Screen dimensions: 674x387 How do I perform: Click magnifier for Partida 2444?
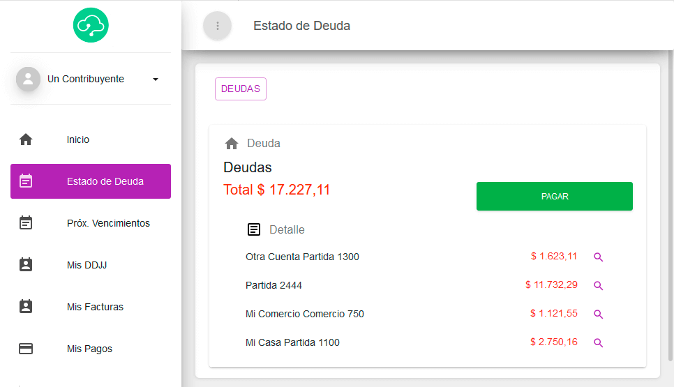pyautogui.click(x=598, y=286)
